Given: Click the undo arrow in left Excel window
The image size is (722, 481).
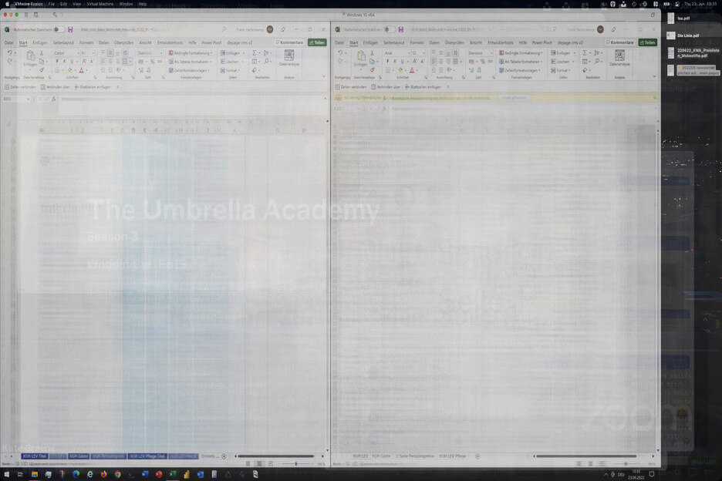Looking at the screenshot, I should [10, 53].
